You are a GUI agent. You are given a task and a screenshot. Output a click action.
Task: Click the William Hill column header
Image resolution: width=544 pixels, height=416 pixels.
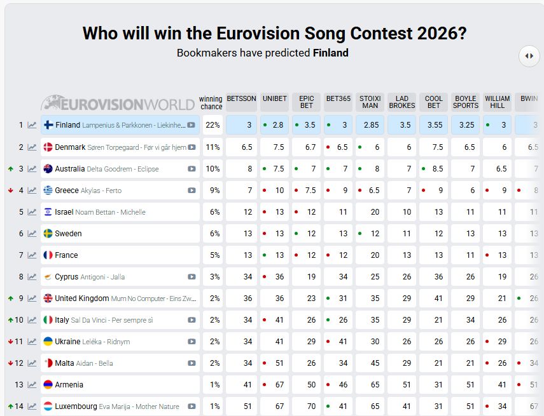[497, 102]
